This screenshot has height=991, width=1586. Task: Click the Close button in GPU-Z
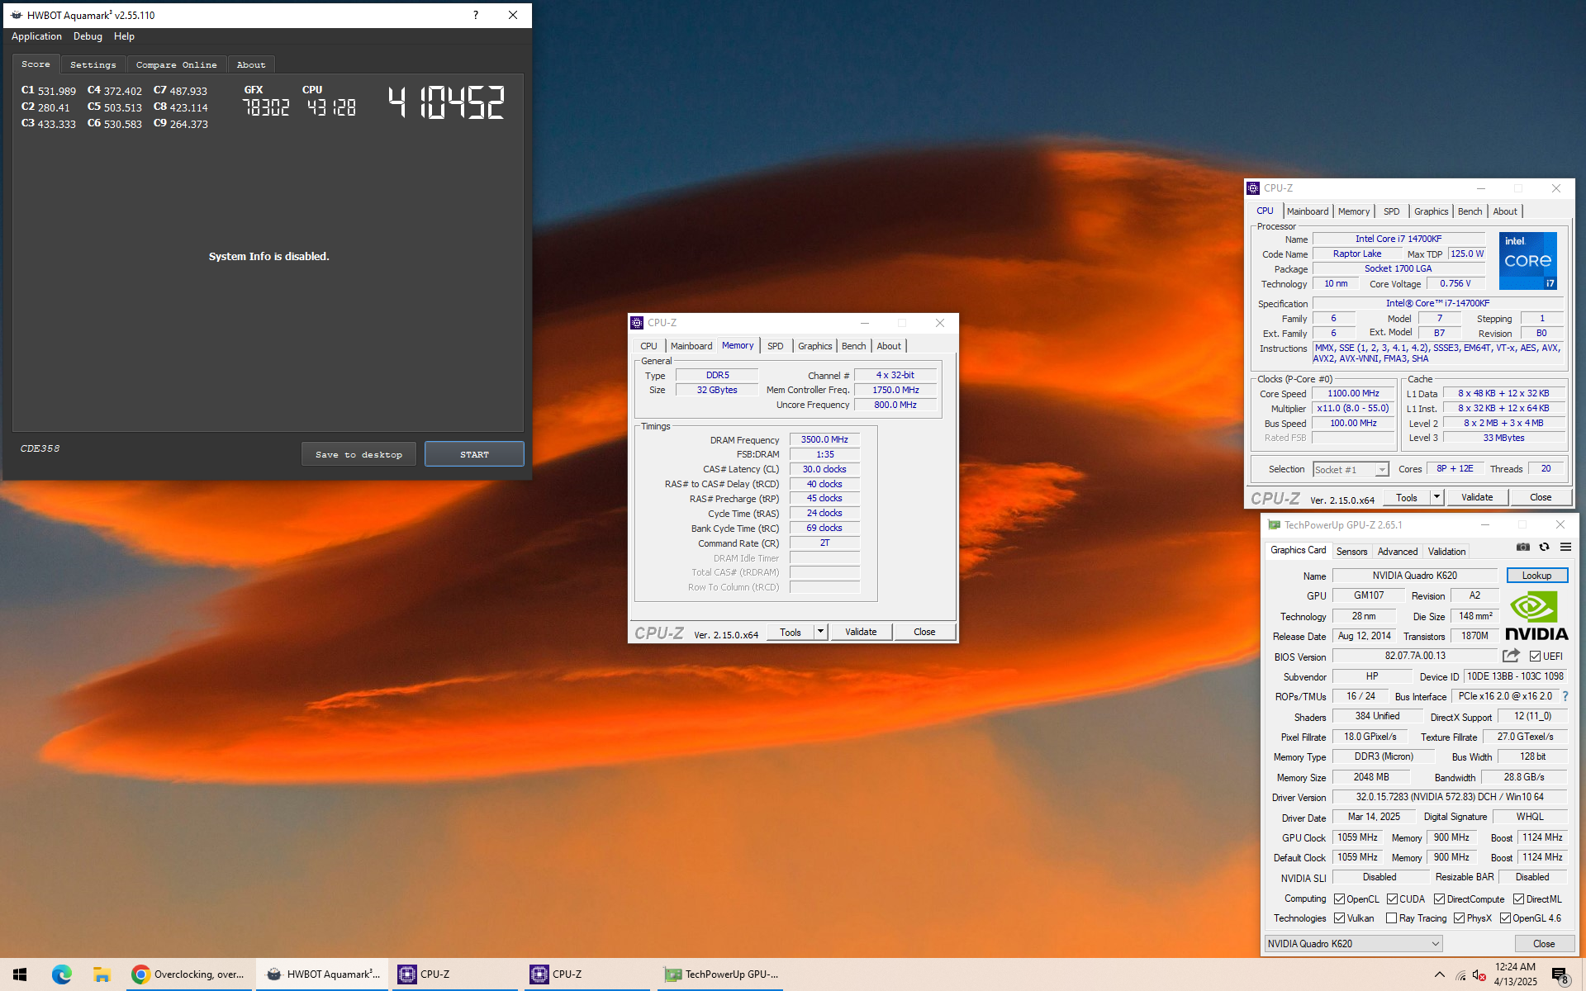[1544, 944]
